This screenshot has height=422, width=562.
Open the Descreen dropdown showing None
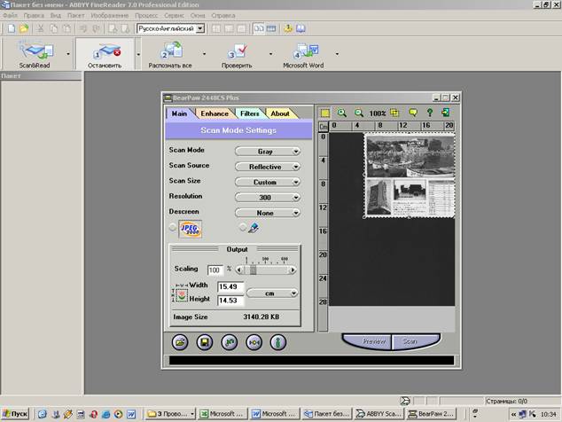[268, 213]
